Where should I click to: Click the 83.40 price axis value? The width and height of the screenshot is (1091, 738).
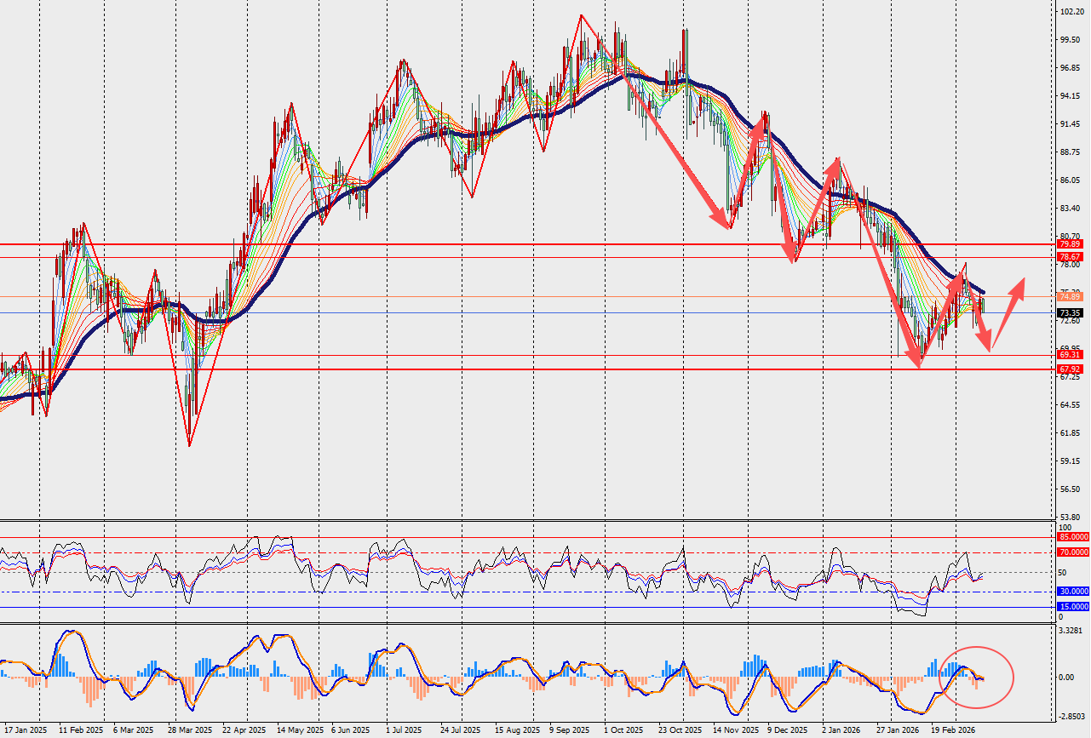(x=1071, y=209)
